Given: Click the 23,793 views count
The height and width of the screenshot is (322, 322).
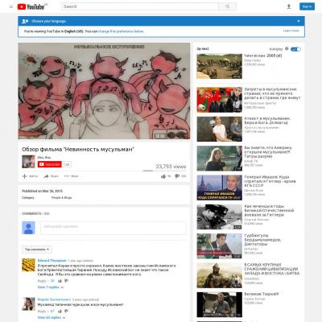Looking at the screenshot, I should 171,167.
